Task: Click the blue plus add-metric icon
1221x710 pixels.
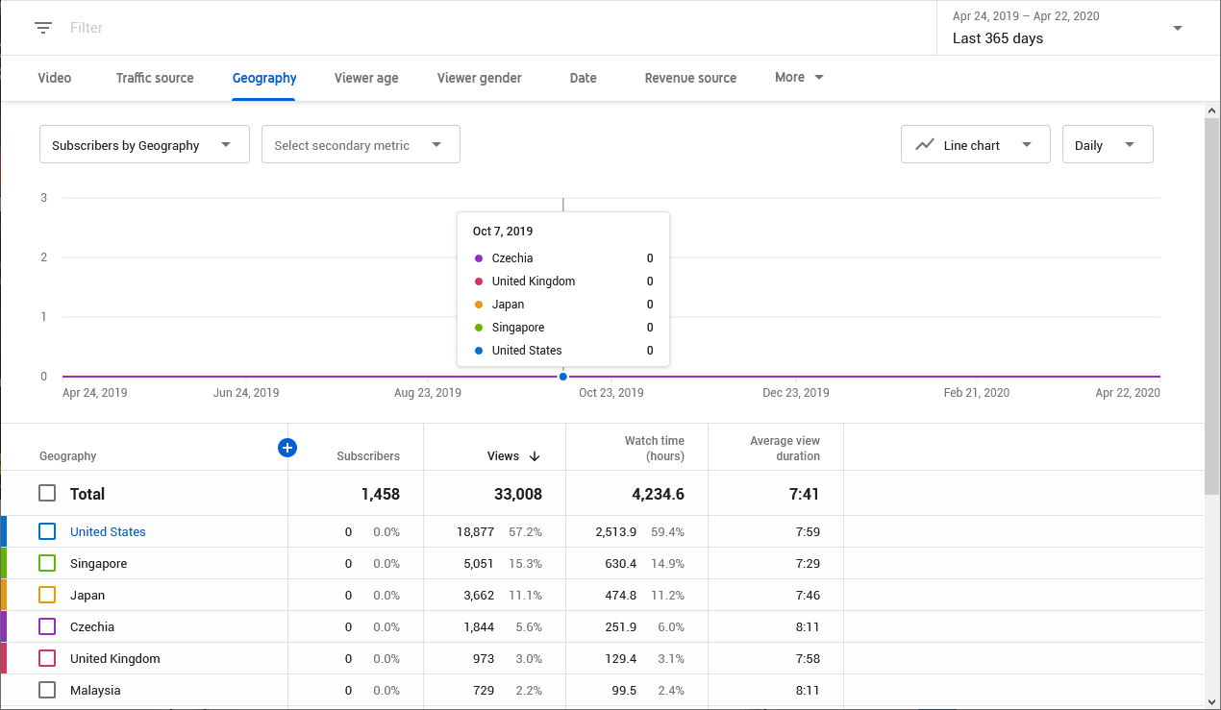Action: (x=287, y=447)
